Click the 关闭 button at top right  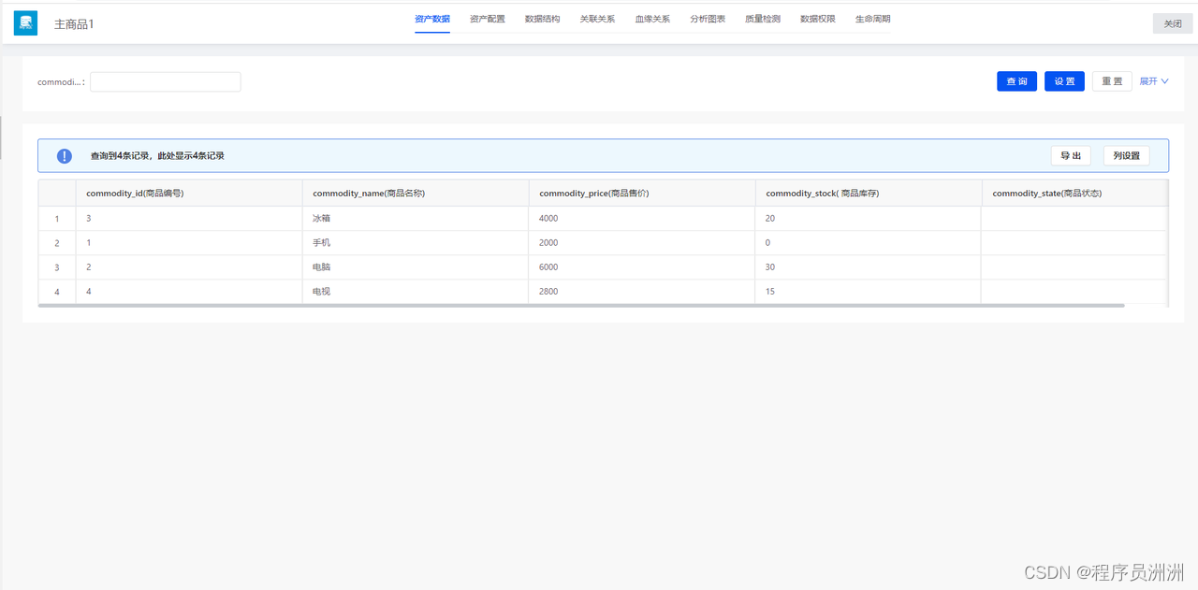pos(1173,23)
